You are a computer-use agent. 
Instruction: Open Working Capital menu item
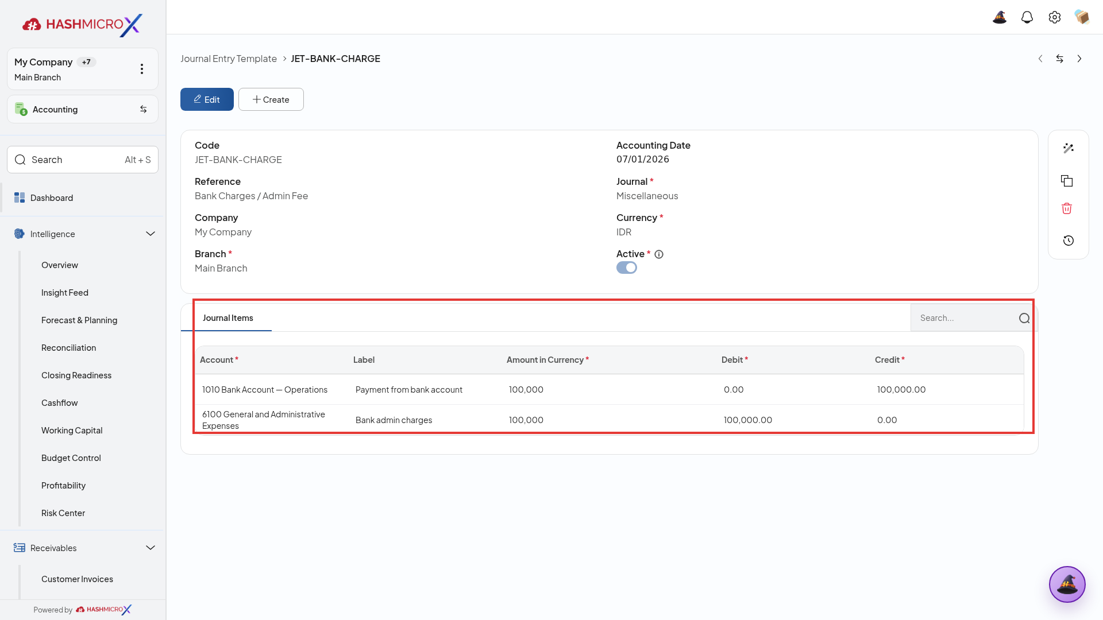tap(72, 431)
